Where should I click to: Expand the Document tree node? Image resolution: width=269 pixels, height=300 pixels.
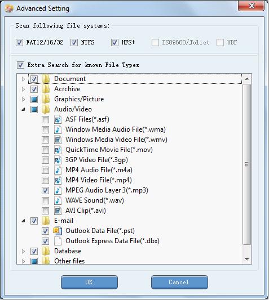pos(23,79)
